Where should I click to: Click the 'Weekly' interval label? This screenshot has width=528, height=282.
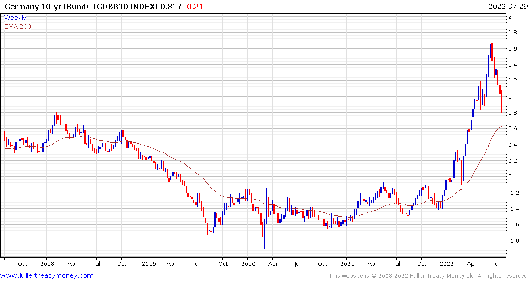[x=15, y=18]
